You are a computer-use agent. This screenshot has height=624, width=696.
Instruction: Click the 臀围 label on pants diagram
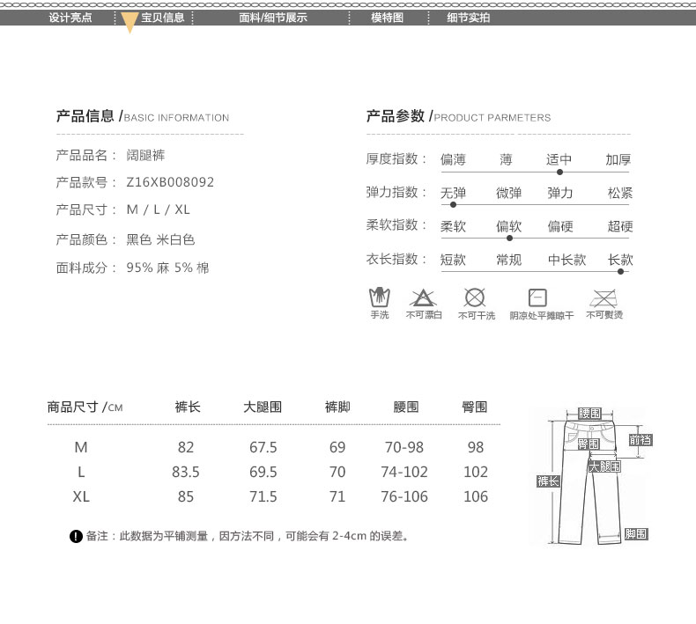(589, 444)
